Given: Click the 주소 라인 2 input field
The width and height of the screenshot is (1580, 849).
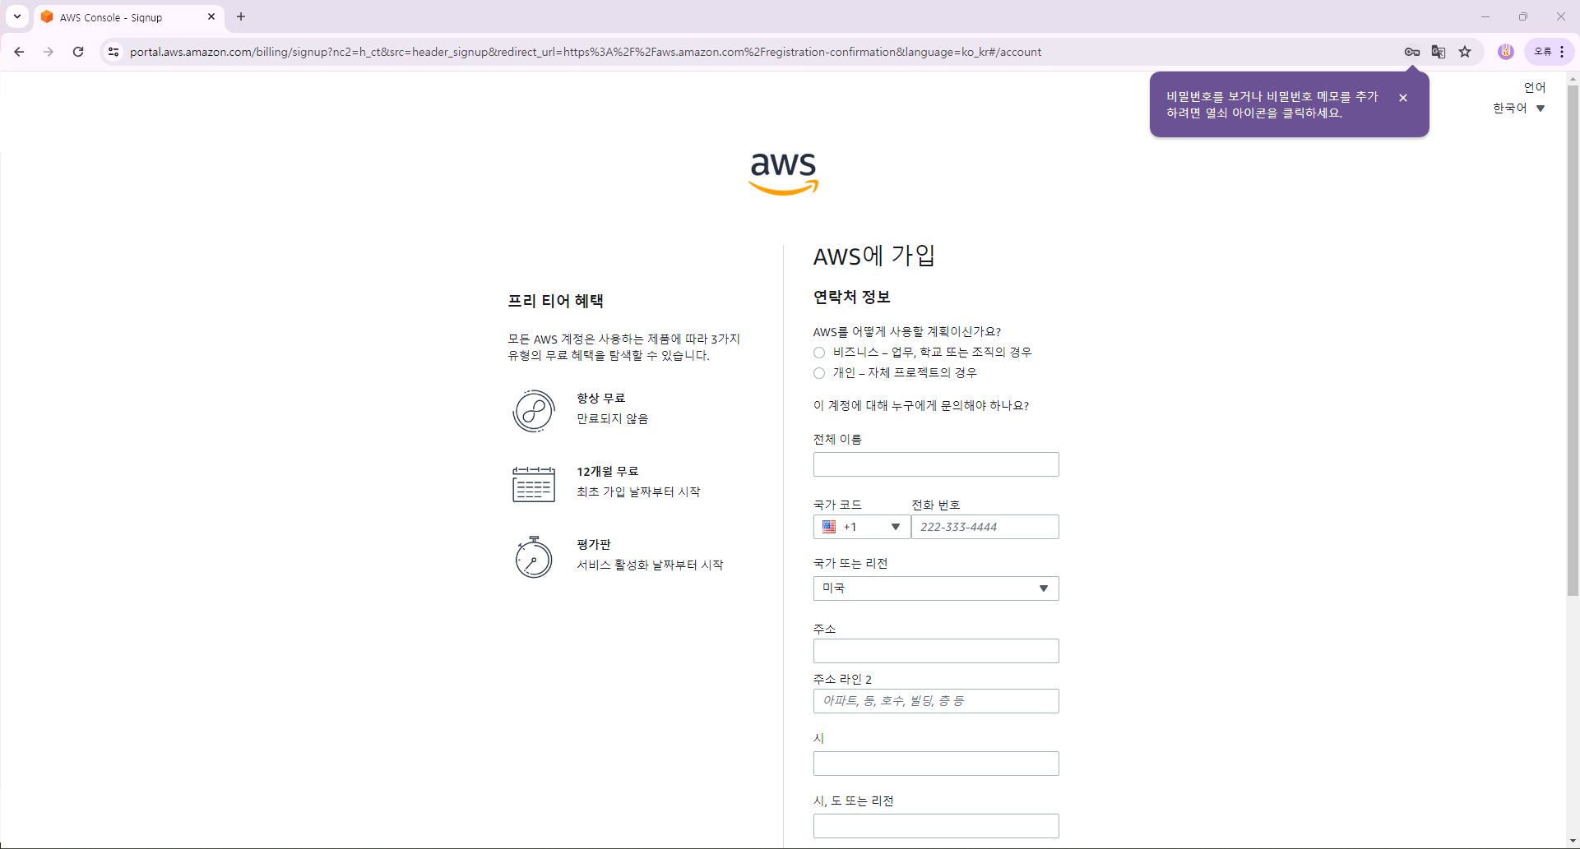Looking at the screenshot, I should pos(936,701).
